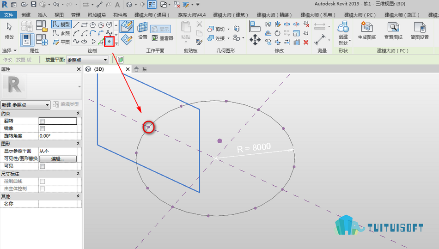Open the work plane Viewer

pyautogui.click(x=163, y=38)
